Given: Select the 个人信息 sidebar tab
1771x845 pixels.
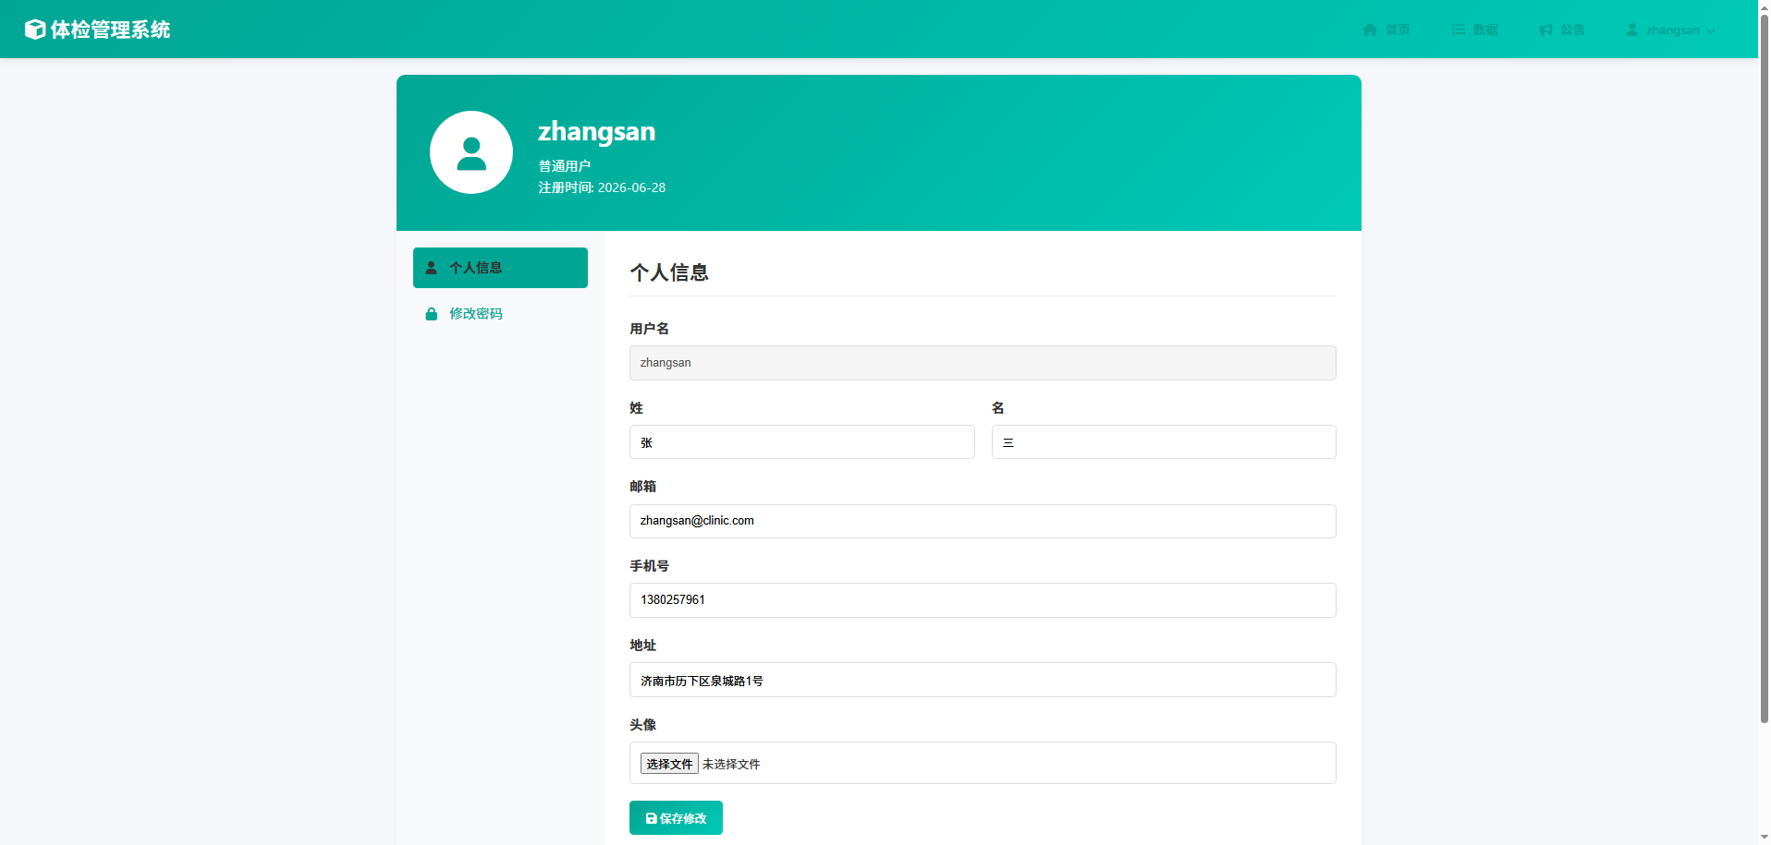Looking at the screenshot, I should coord(500,268).
